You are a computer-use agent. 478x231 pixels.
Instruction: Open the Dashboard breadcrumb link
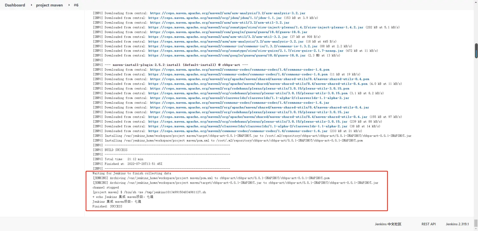[15, 5]
